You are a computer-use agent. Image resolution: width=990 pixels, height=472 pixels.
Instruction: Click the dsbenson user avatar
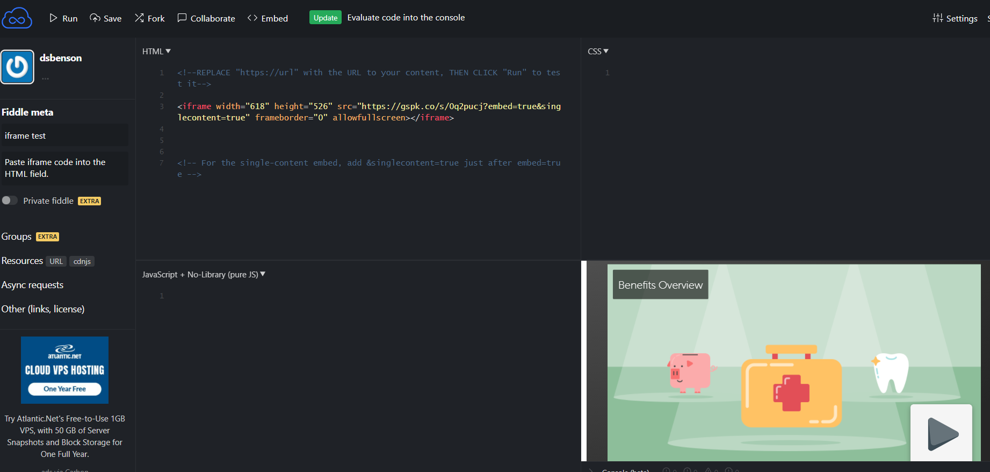point(17,67)
